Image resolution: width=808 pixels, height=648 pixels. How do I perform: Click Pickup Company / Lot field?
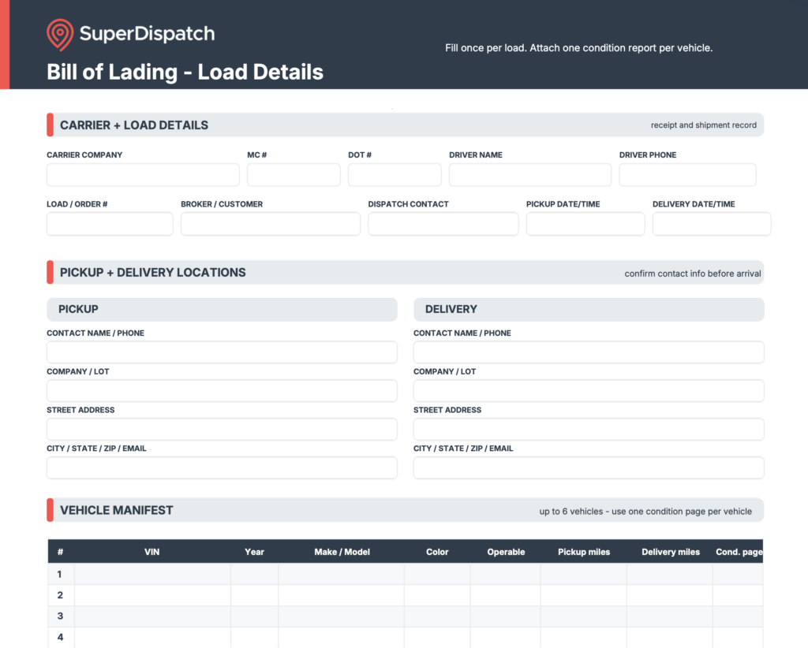click(222, 391)
